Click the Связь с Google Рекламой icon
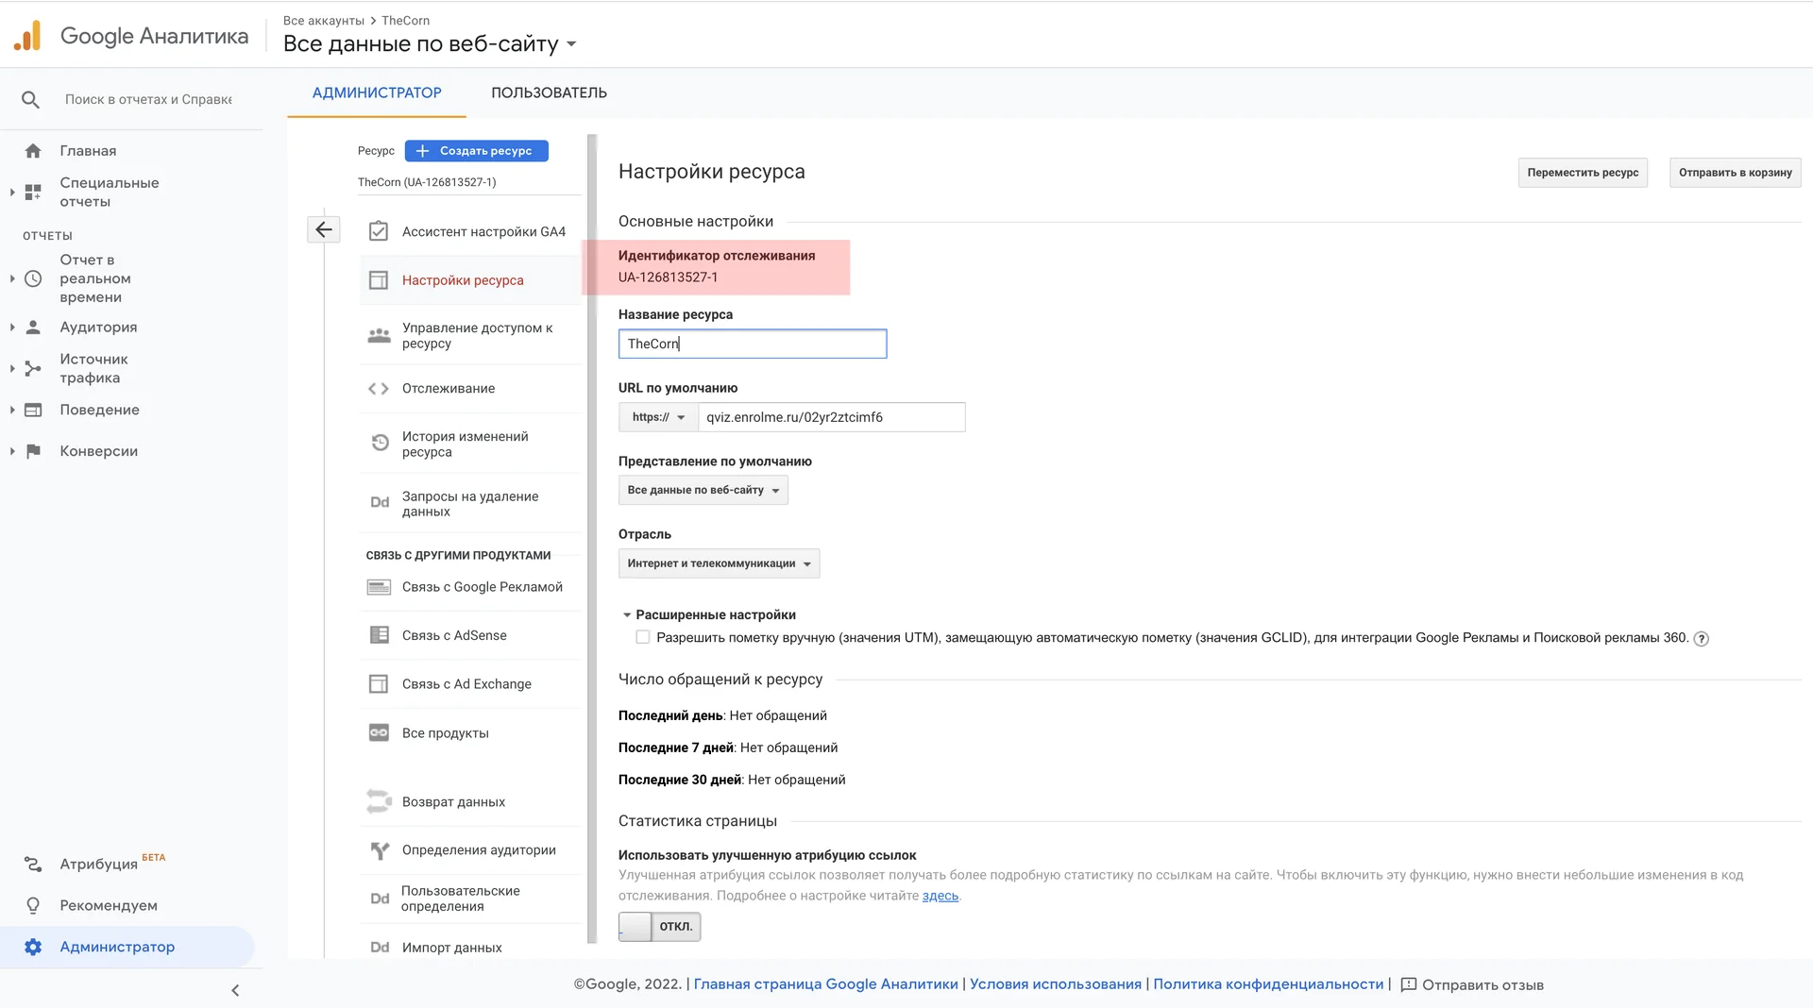The width and height of the screenshot is (1813, 1008). [x=379, y=587]
